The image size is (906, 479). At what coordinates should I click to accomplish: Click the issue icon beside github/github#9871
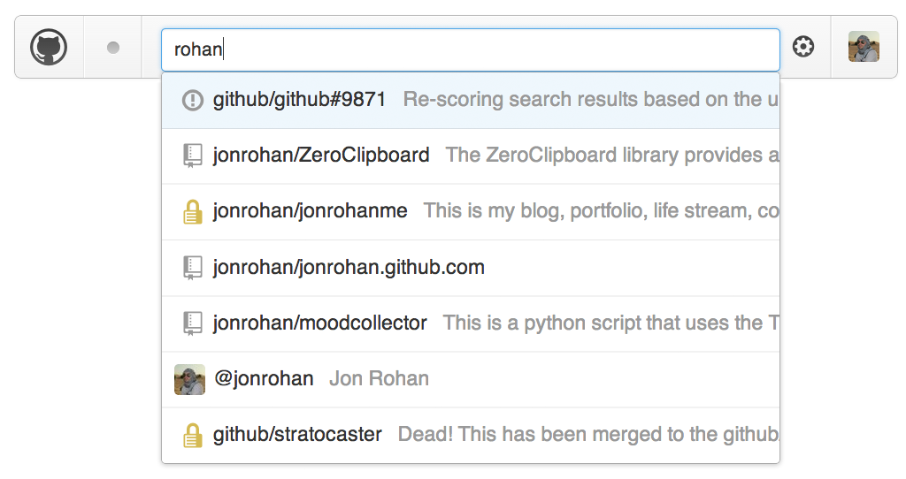[192, 101]
